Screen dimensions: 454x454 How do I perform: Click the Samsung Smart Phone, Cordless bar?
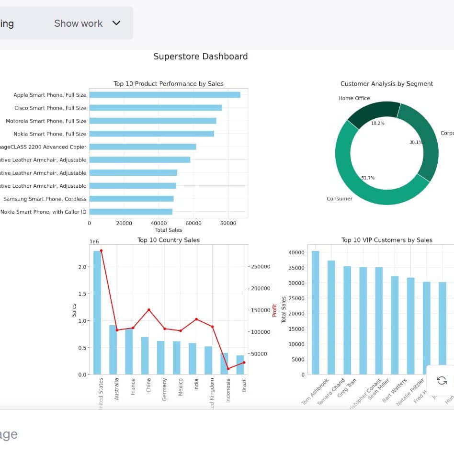pos(131,199)
